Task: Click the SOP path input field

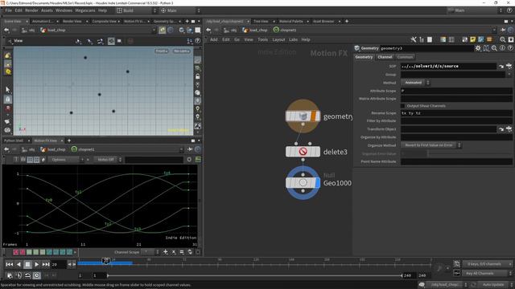Action: coord(448,66)
